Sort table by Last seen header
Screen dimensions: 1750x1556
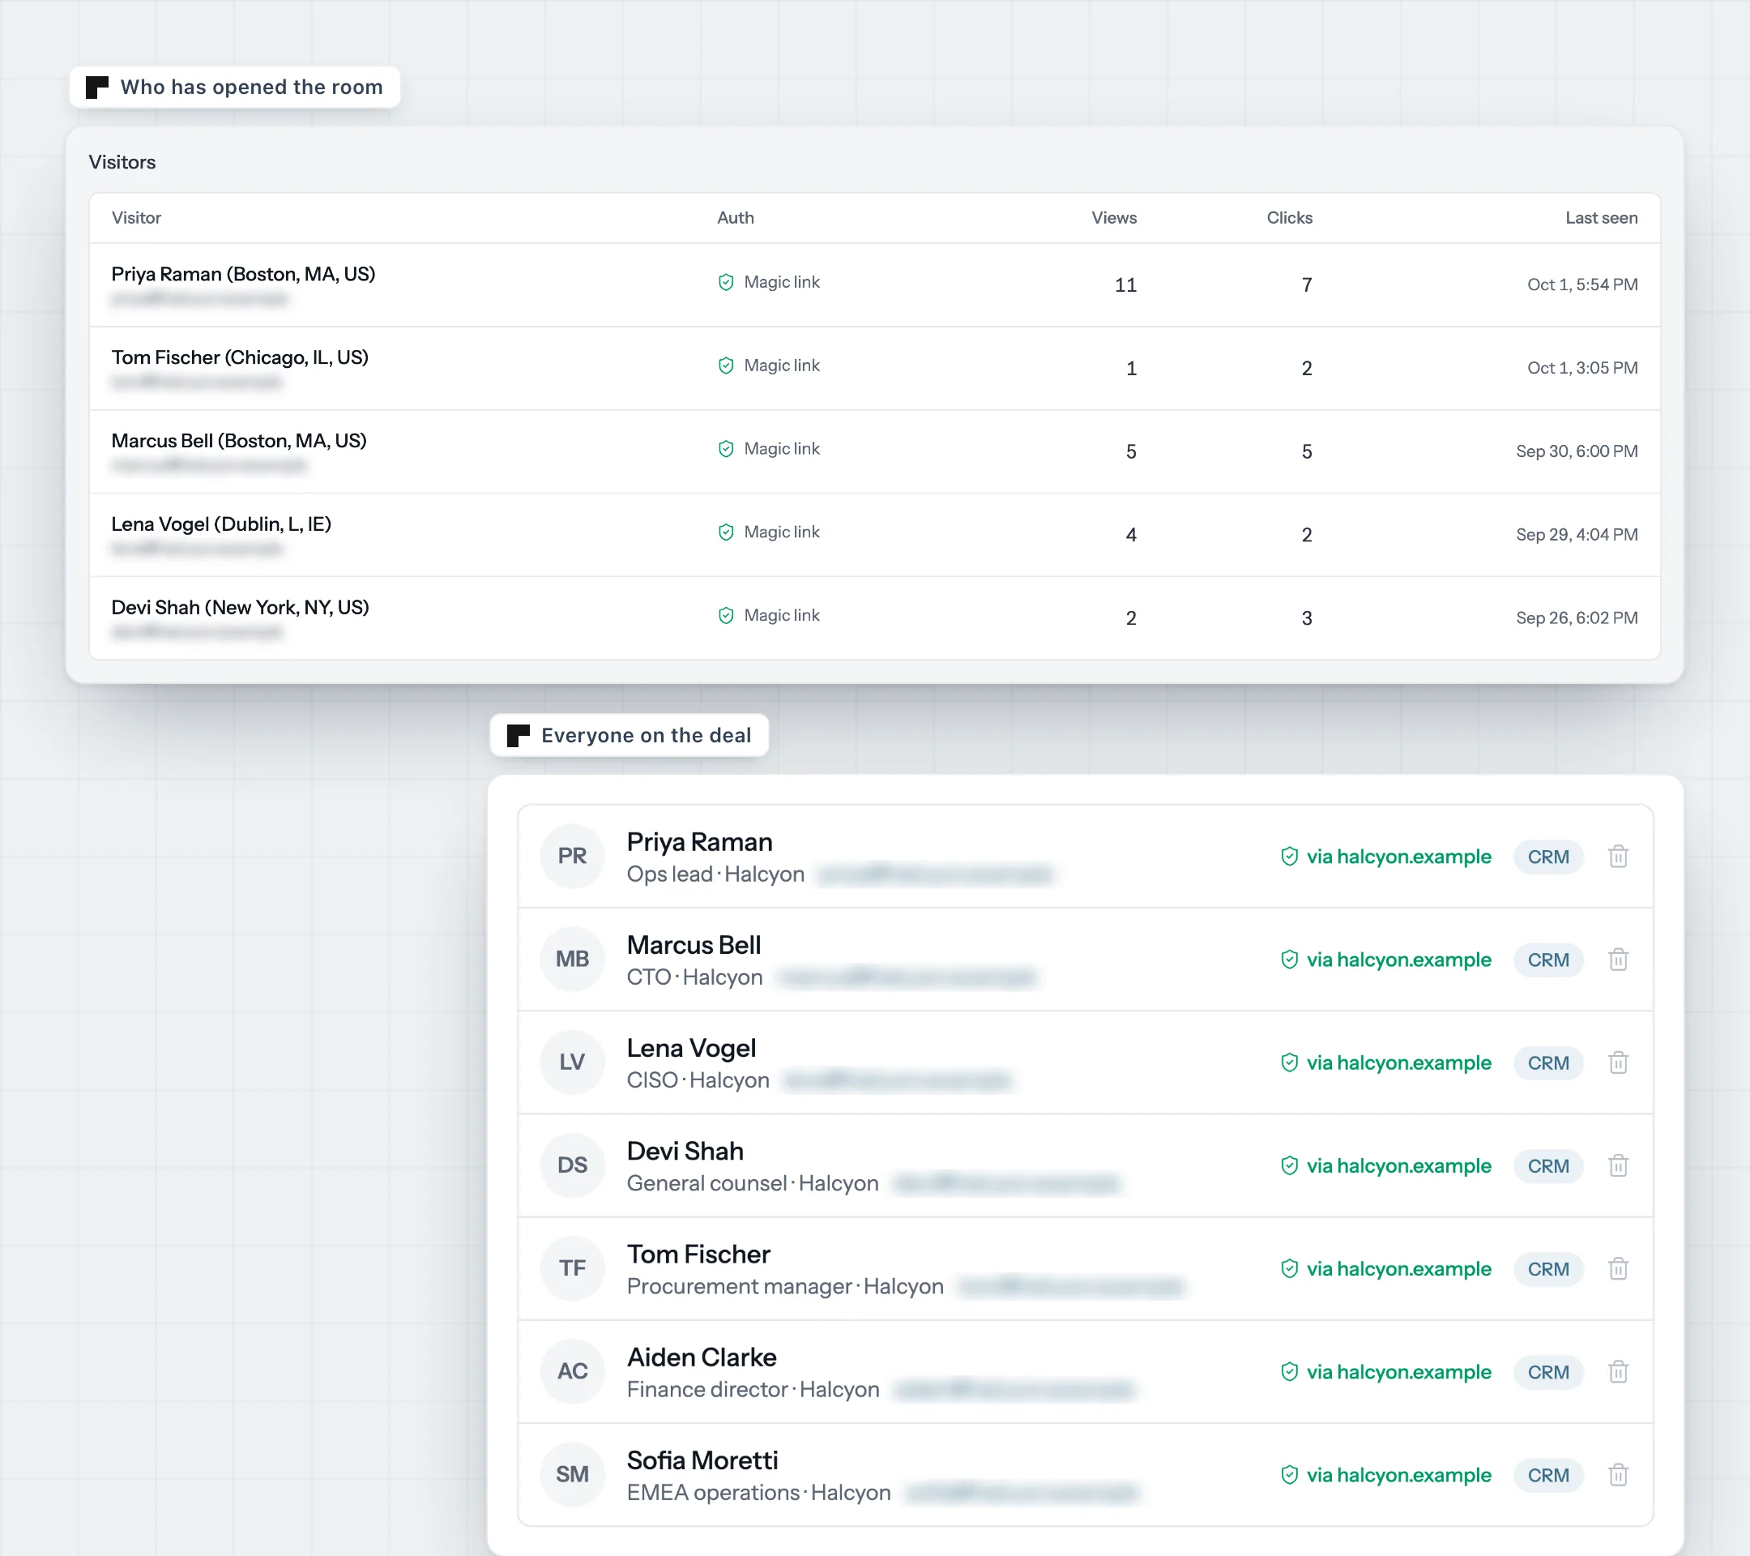point(1601,217)
